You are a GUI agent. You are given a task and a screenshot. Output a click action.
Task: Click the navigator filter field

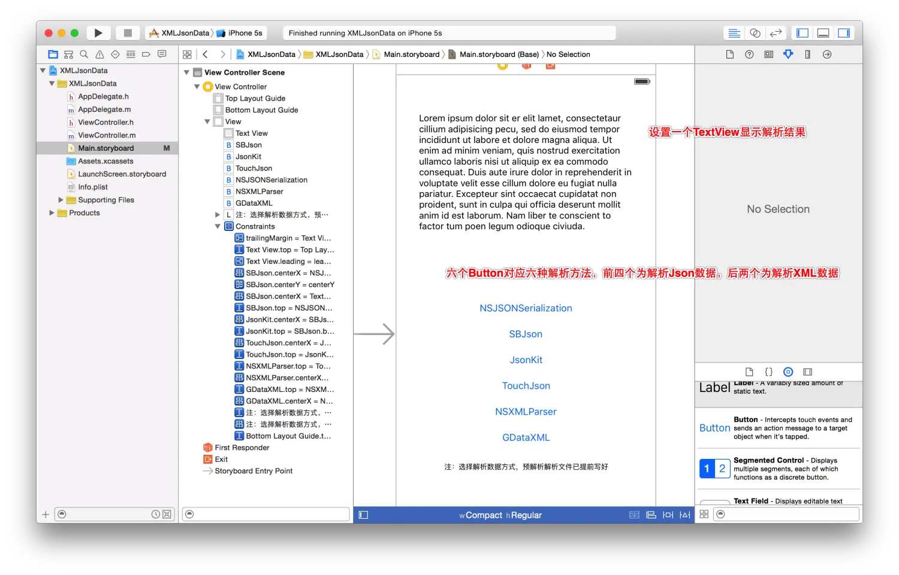click(x=114, y=514)
